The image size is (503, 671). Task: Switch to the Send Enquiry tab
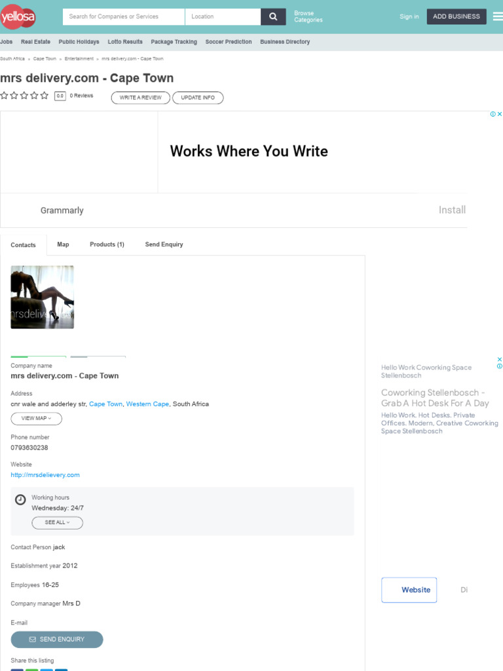click(x=164, y=244)
